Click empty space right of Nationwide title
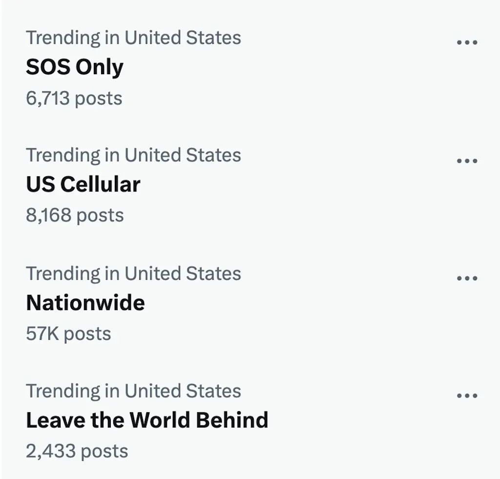 click(x=293, y=303)
